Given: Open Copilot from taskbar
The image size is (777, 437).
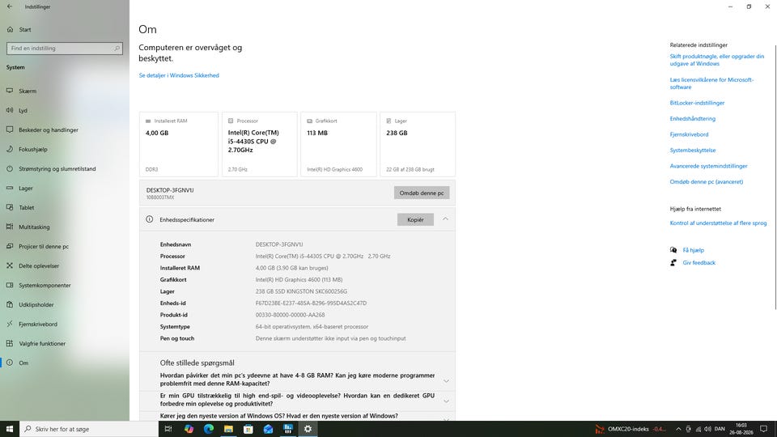Looking at the screenshot, I should 189,429.
